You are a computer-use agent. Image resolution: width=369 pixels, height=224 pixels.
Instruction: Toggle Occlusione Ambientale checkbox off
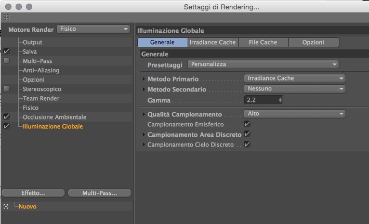click(x=6, y=117)
